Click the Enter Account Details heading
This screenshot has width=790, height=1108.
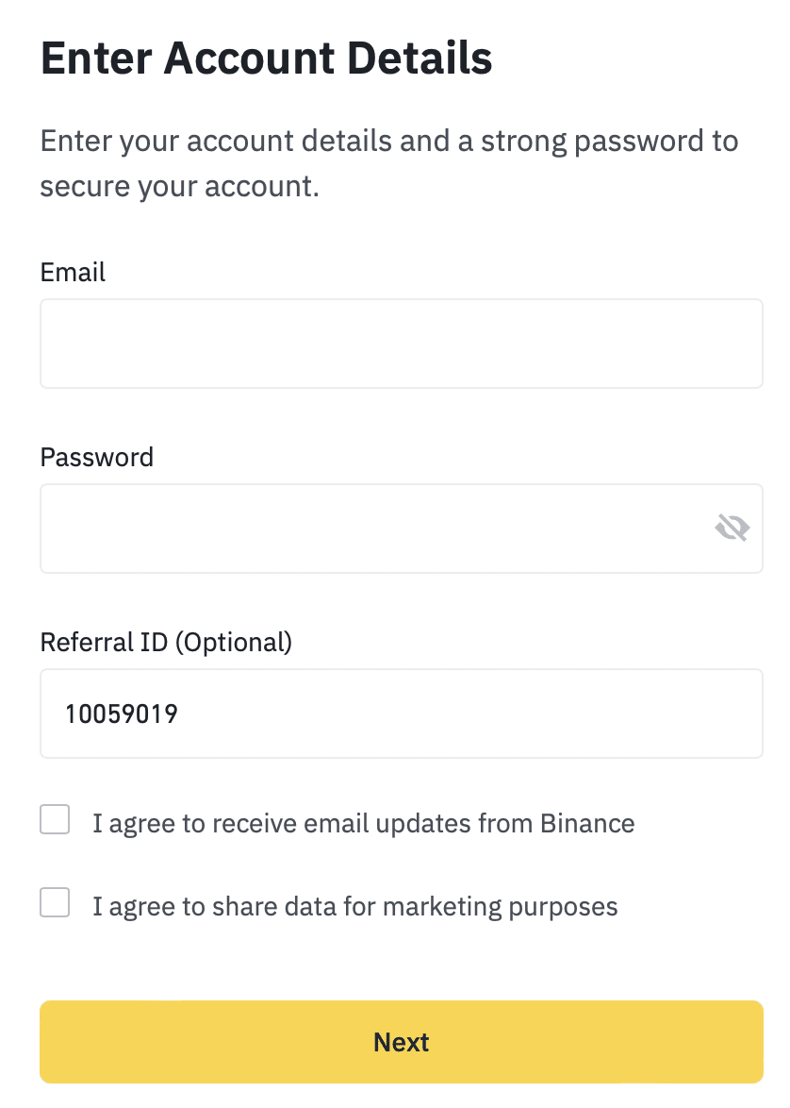point(266,58)
